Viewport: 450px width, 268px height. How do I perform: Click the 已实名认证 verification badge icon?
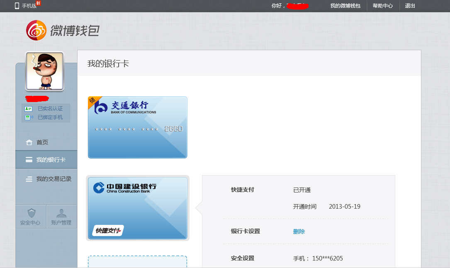29,109
